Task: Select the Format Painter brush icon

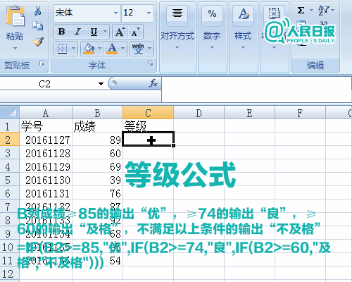Action: click(x=38, y=42)
